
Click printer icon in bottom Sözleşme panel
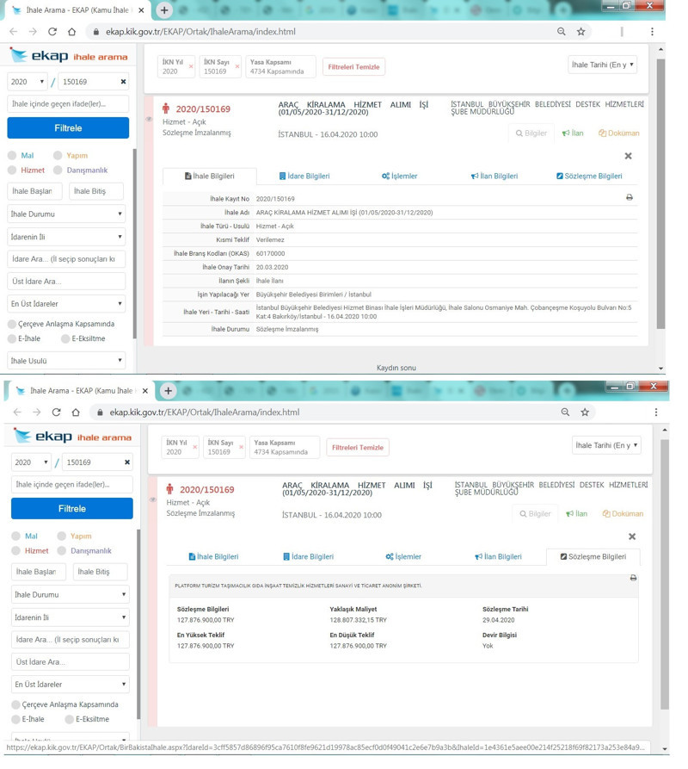[x=633, y=578]
